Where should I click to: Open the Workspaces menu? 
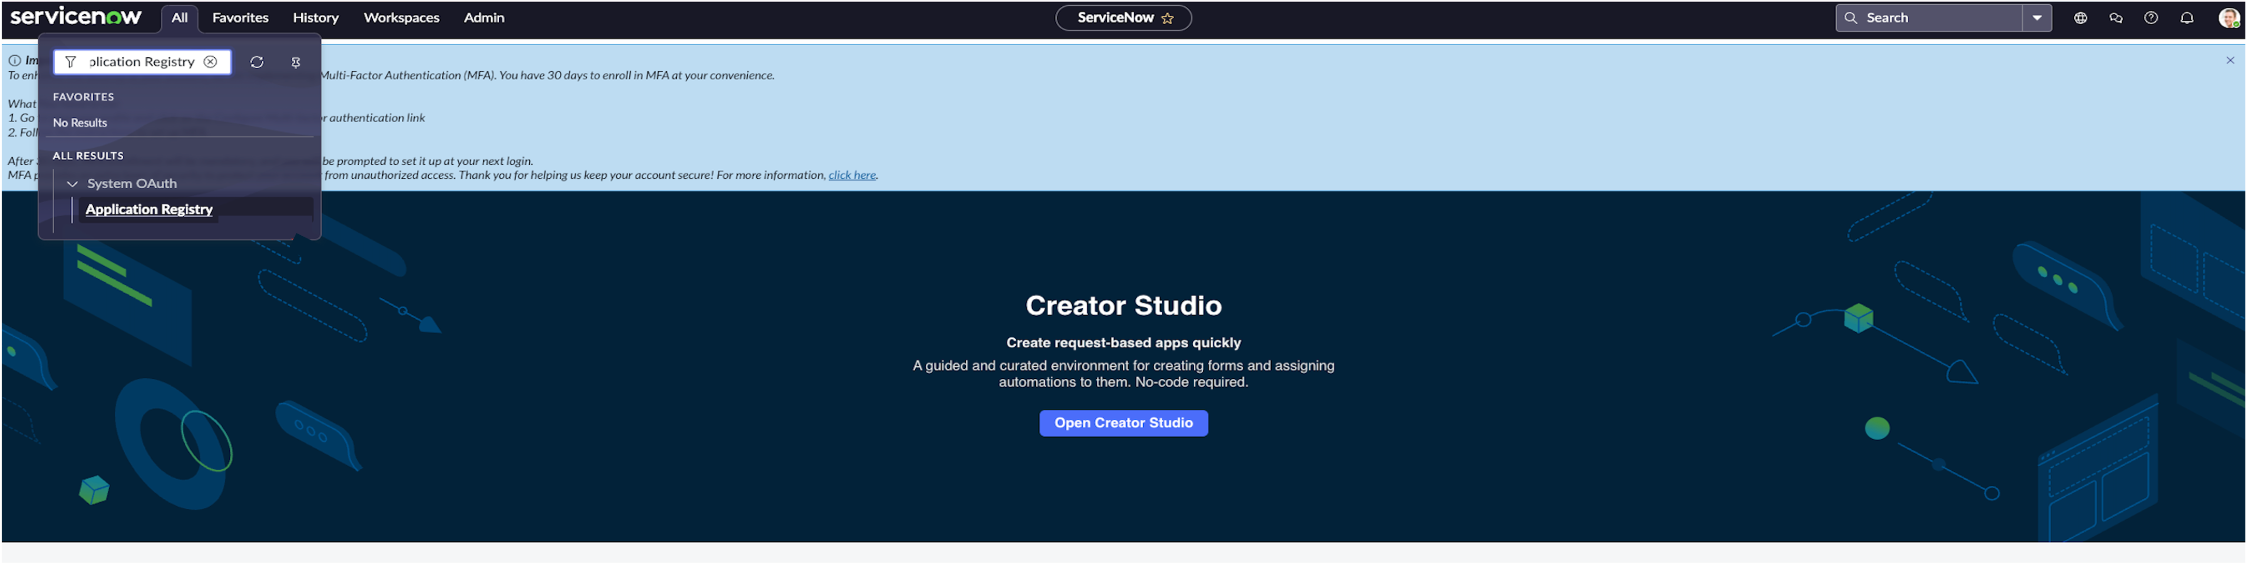(401, 17)
